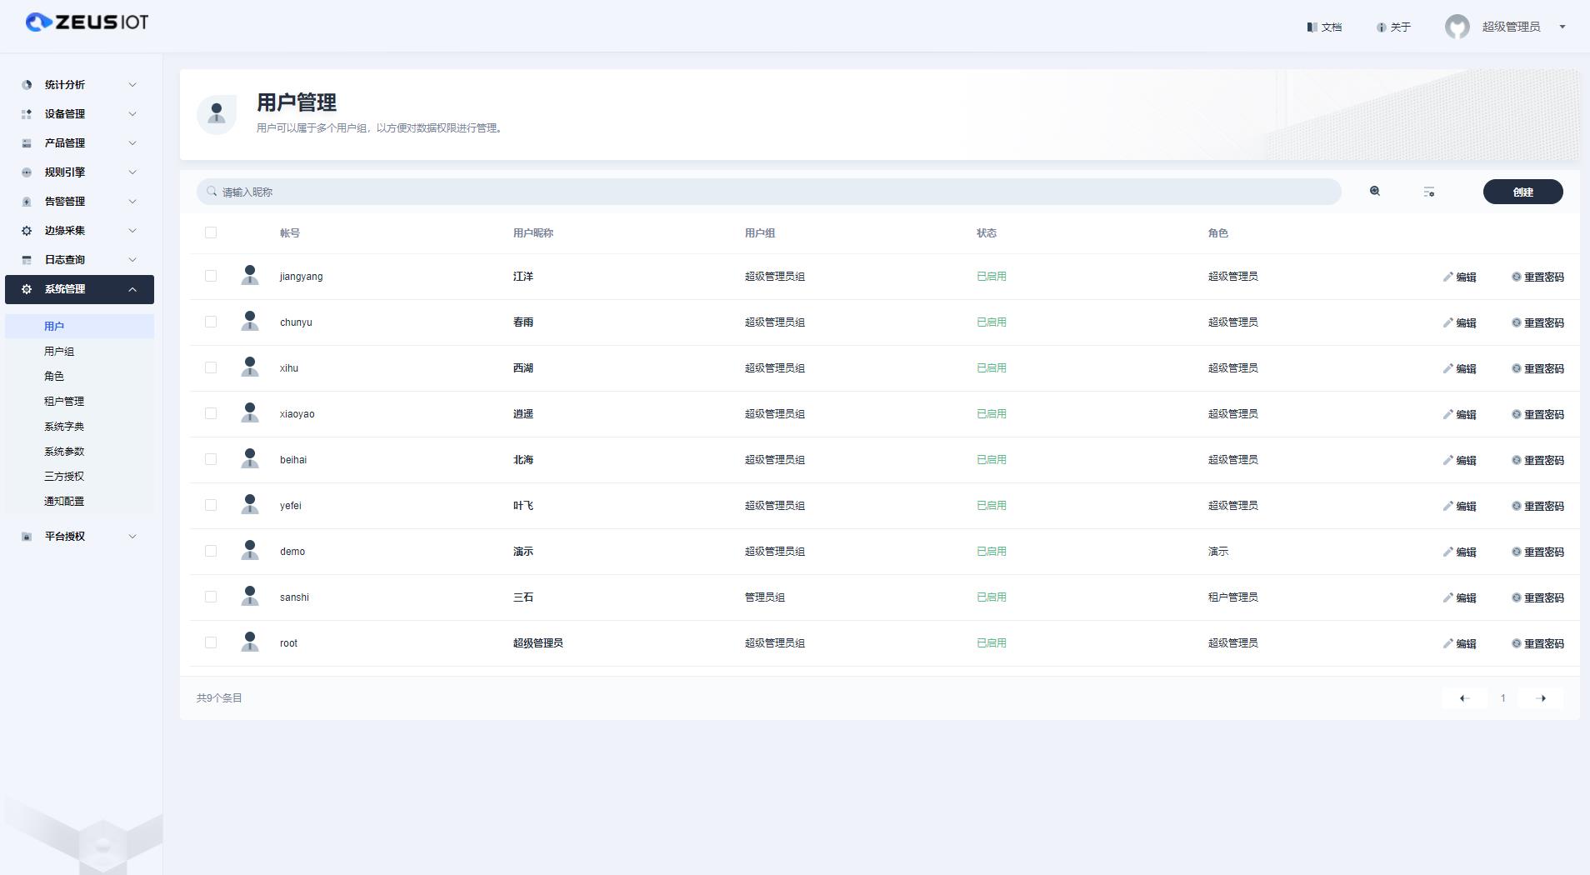Expand the 日志查询 menu chevron
The height and width of the screenshot is (875, 1590).
point(132,260)
